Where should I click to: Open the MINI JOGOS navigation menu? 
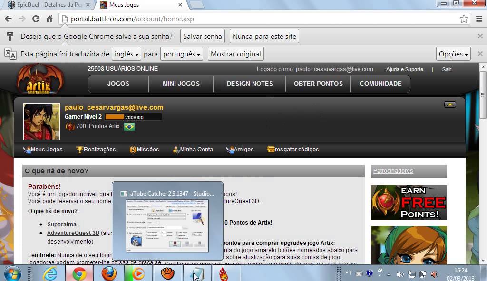point(181,84)
